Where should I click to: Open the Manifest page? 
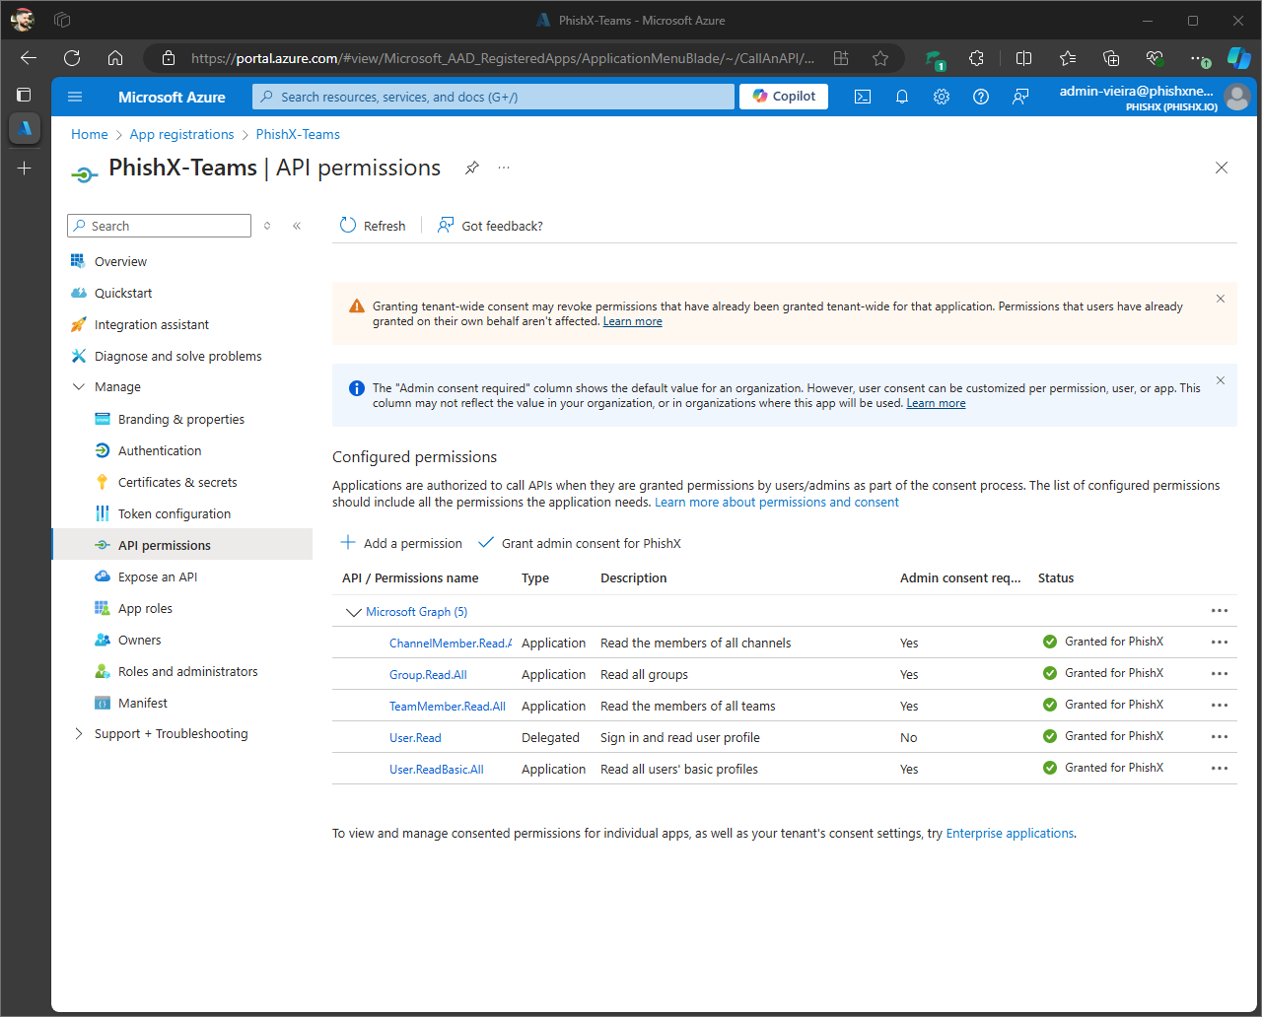143,703
